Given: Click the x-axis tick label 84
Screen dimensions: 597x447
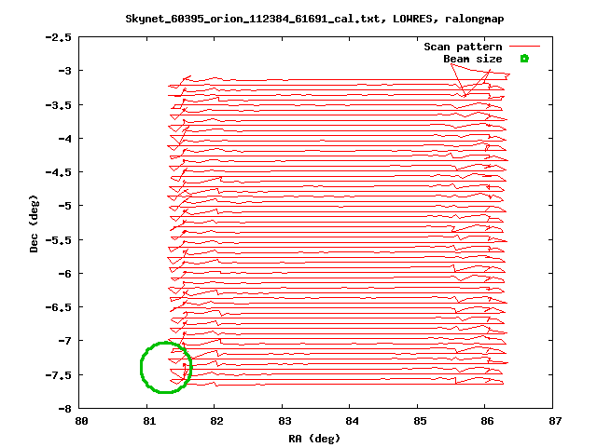Looking at the screenshot, I should pos(353,421).
